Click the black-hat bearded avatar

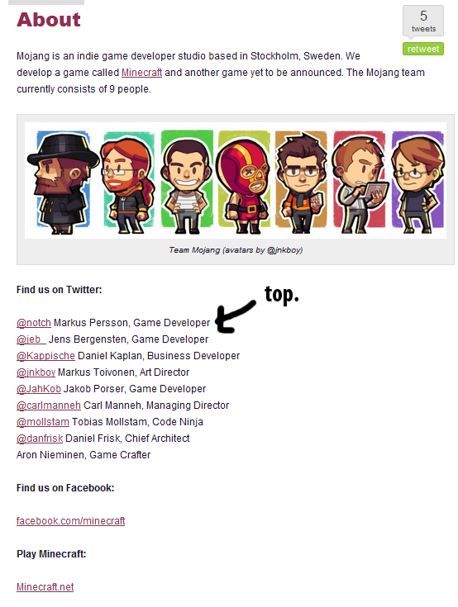click(x=63, y=183)
